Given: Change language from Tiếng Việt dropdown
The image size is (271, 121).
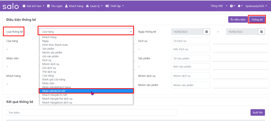Looking at the screenshot, I should 219,6.
